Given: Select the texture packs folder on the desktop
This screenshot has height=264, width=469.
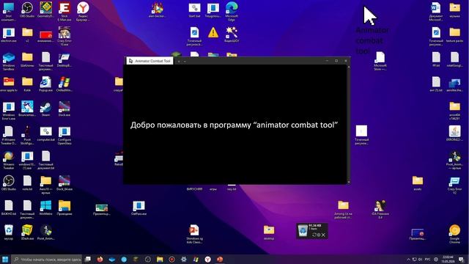Looking at the screenshot, I should [x=454, y=34].
